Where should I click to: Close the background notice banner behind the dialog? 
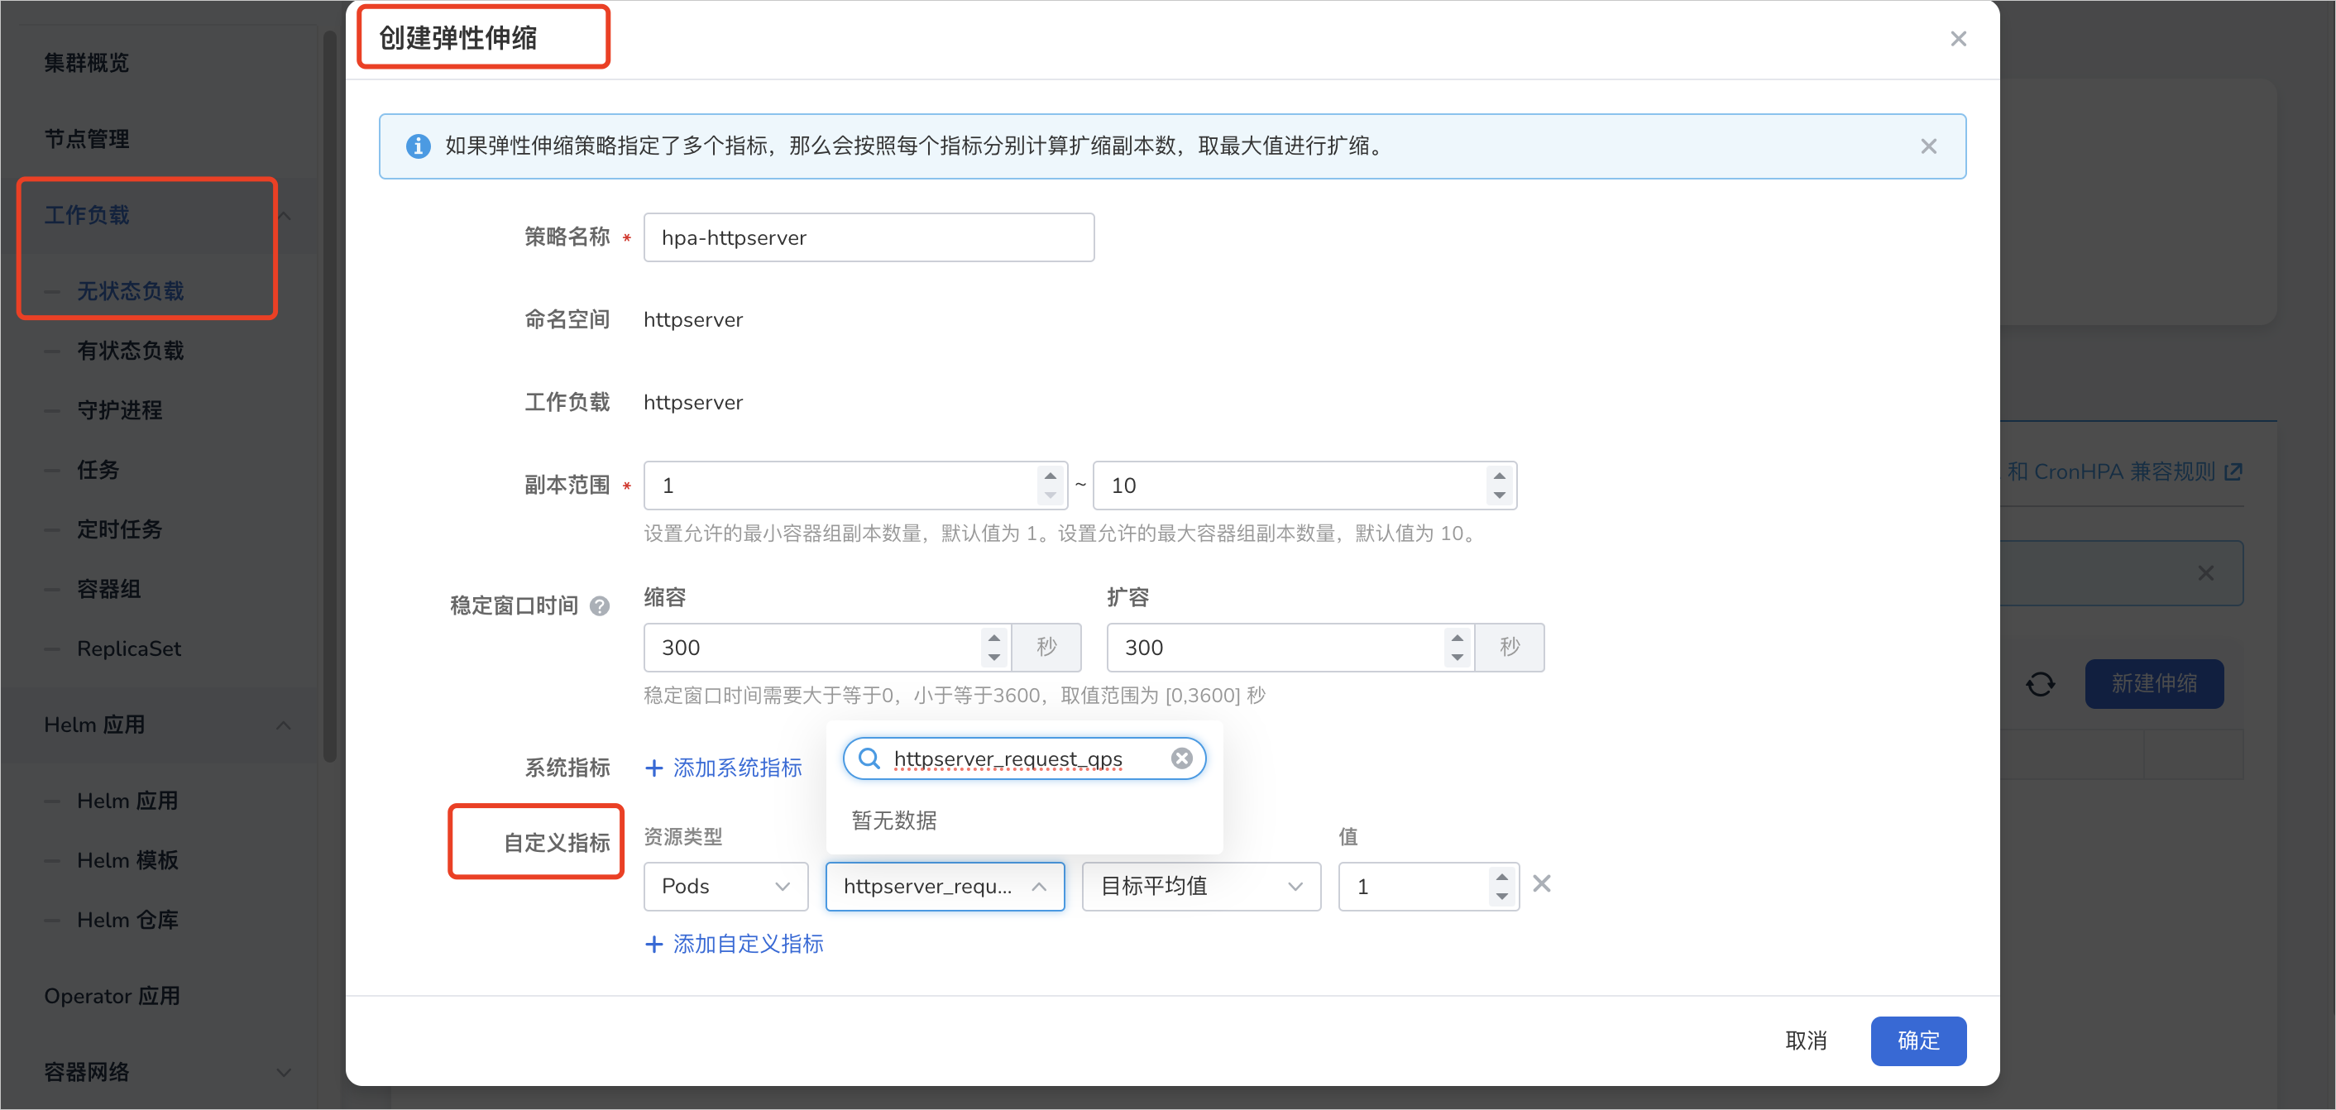coord(2205,573)
